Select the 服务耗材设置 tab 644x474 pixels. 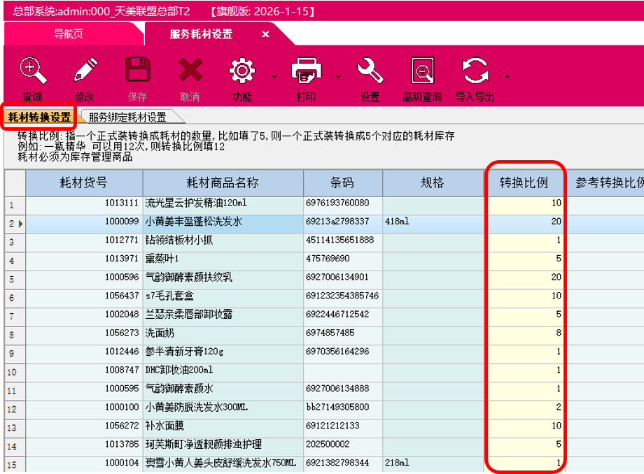click(201, 34)
